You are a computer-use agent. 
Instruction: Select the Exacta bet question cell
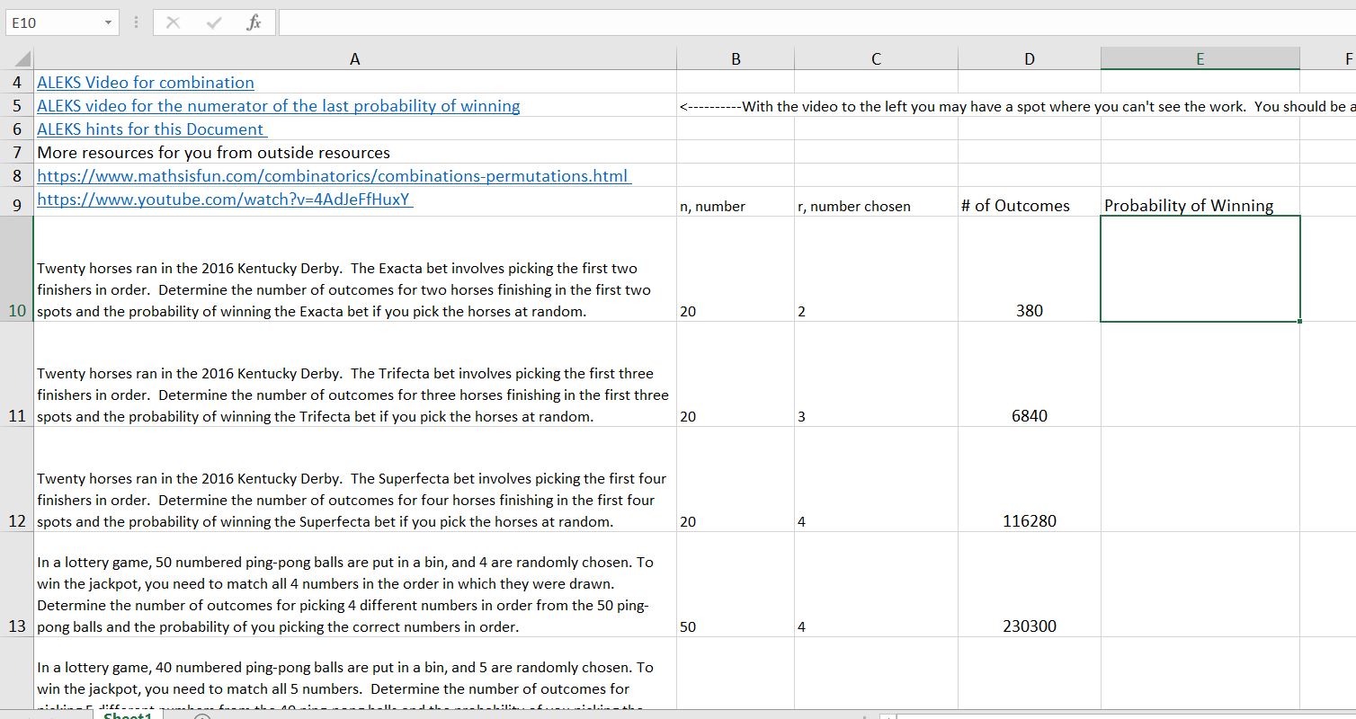click(x=354, y=269)
